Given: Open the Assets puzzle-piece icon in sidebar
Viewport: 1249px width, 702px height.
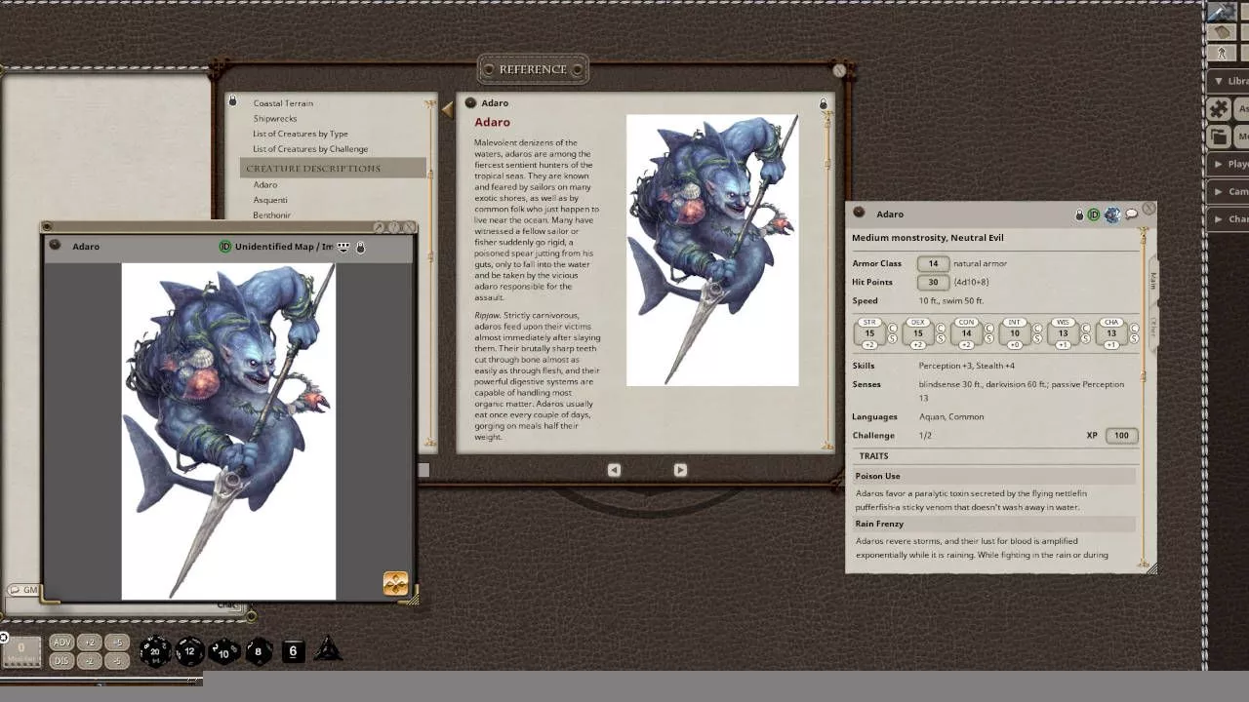Looking at the screenshot, I should (x=1219, y=109).
